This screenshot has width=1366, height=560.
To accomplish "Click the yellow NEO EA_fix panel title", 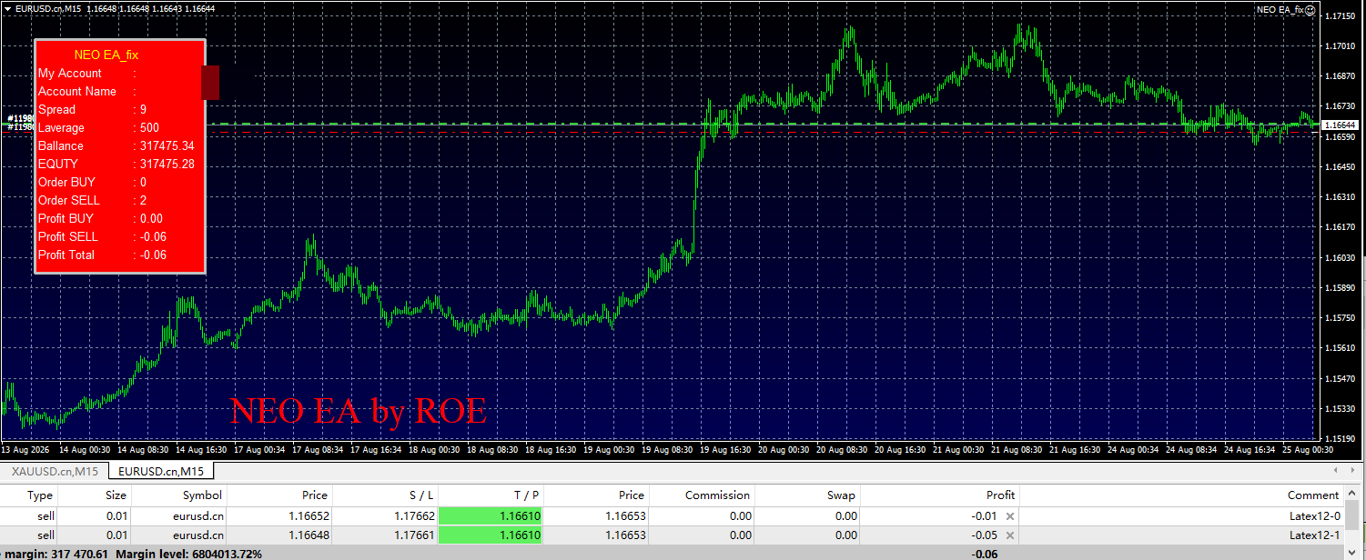I will click(106, 55).
